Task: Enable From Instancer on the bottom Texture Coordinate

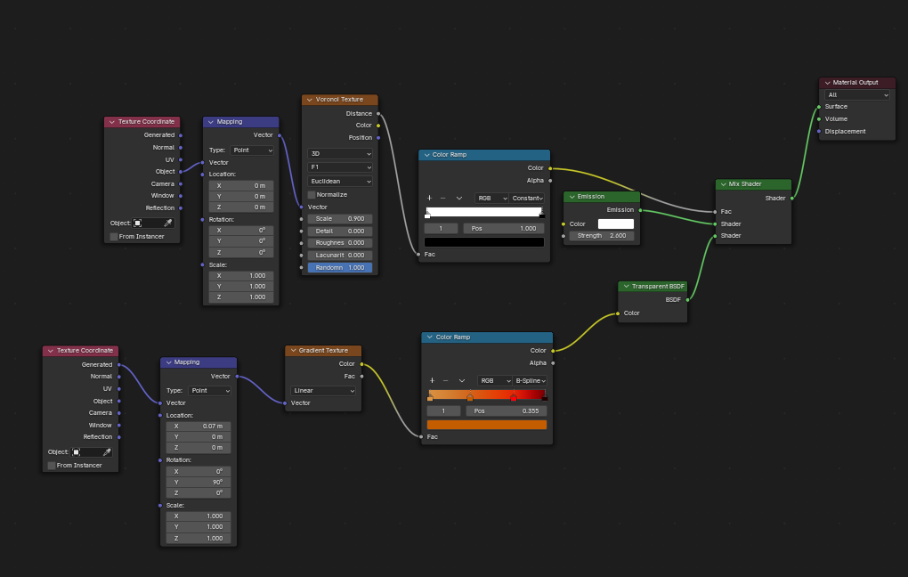Action: [x=51, y=465]
